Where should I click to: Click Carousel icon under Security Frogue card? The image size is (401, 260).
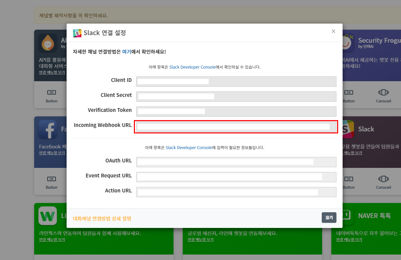click(x=383, y=92)
